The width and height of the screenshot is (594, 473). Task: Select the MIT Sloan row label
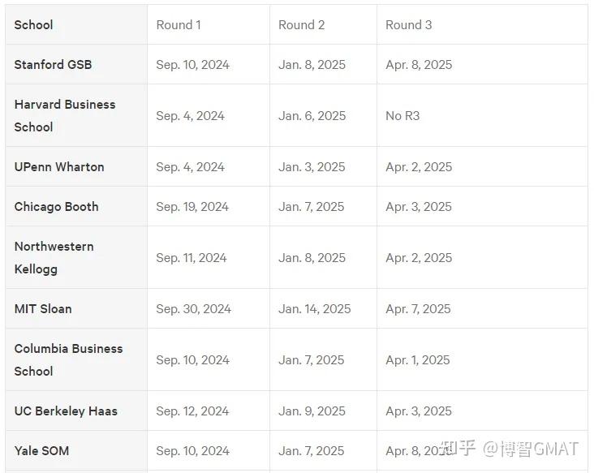[x=43, y=309]
